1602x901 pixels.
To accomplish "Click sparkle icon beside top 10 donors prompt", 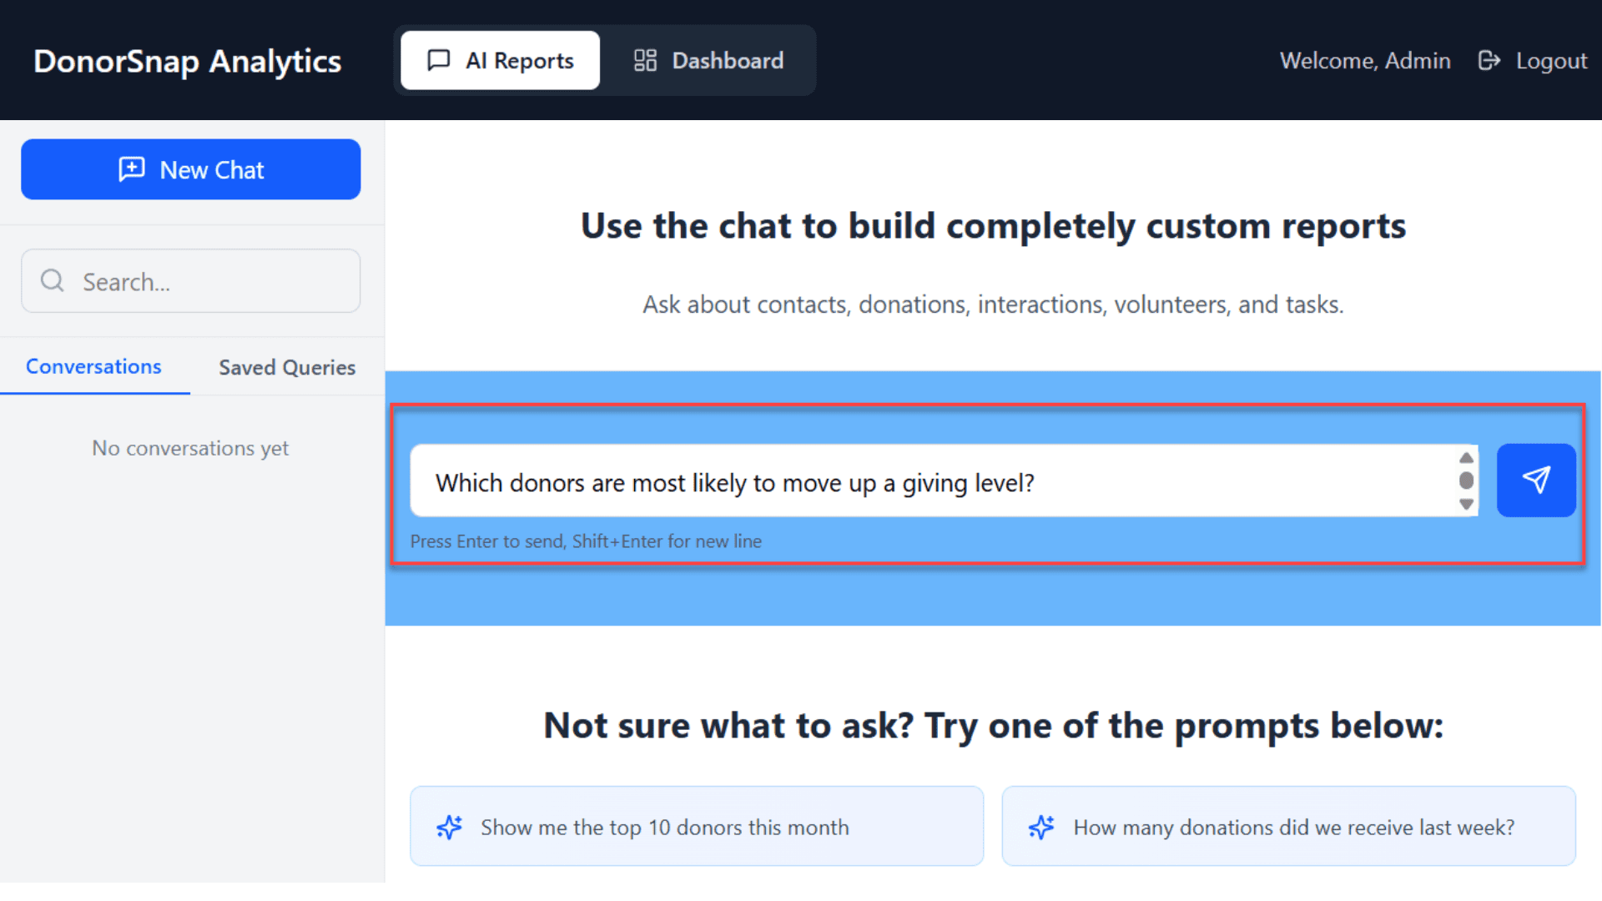I will 449,827.
